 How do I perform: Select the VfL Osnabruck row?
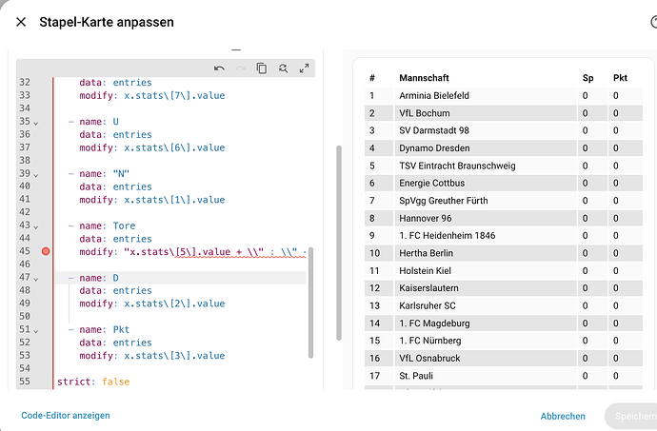tap(504, 358)
